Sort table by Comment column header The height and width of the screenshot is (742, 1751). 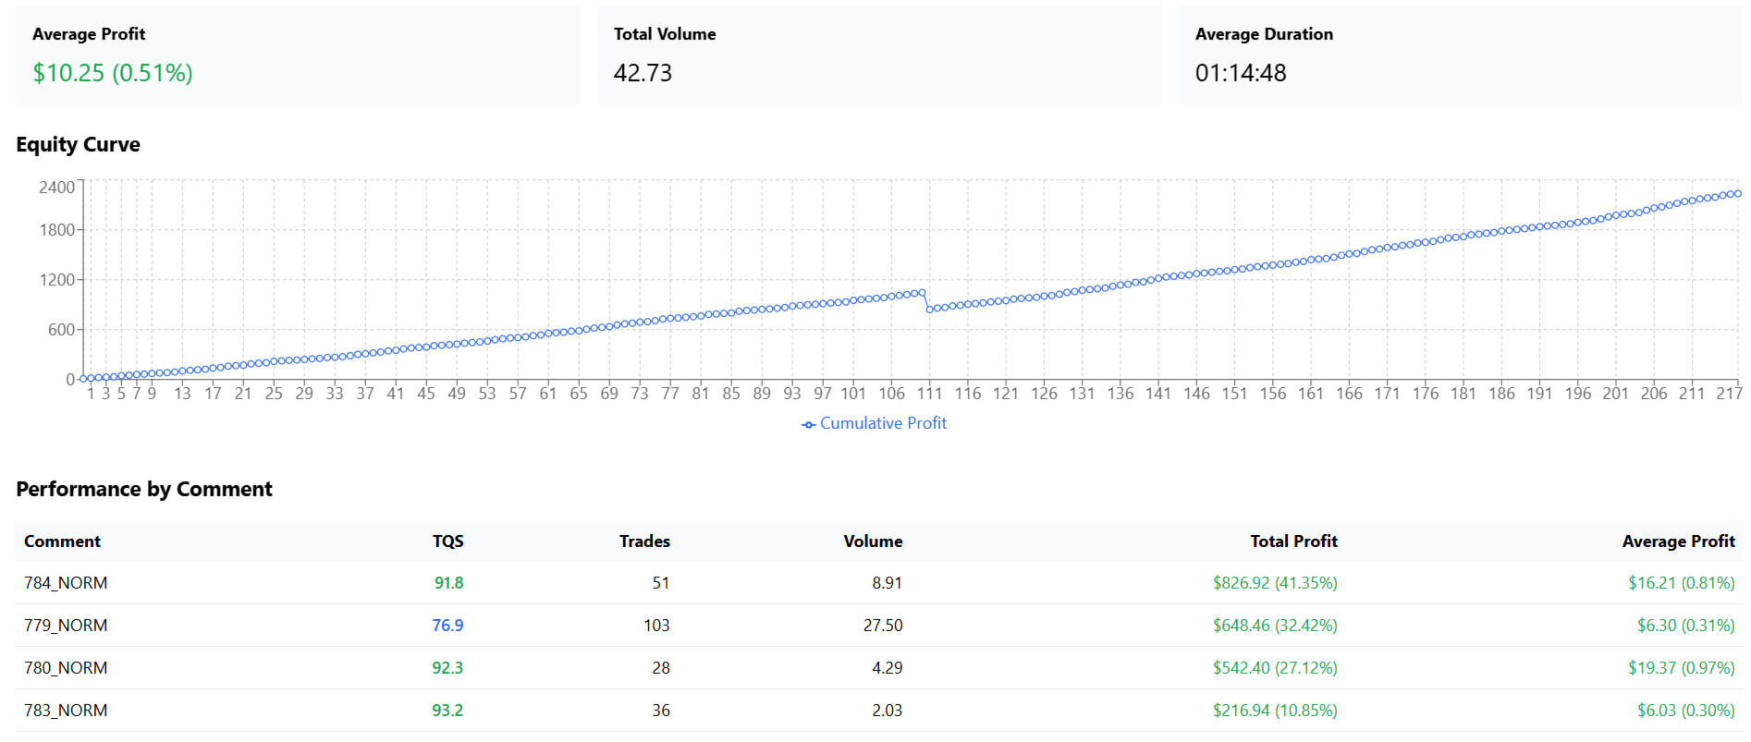point(62,541)
